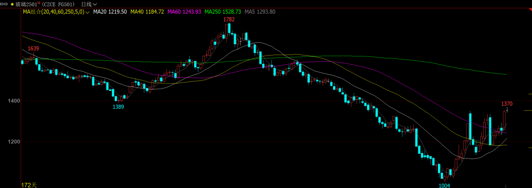Click the 1639 swing high label
Screen dimensions: 532x188
33,49
